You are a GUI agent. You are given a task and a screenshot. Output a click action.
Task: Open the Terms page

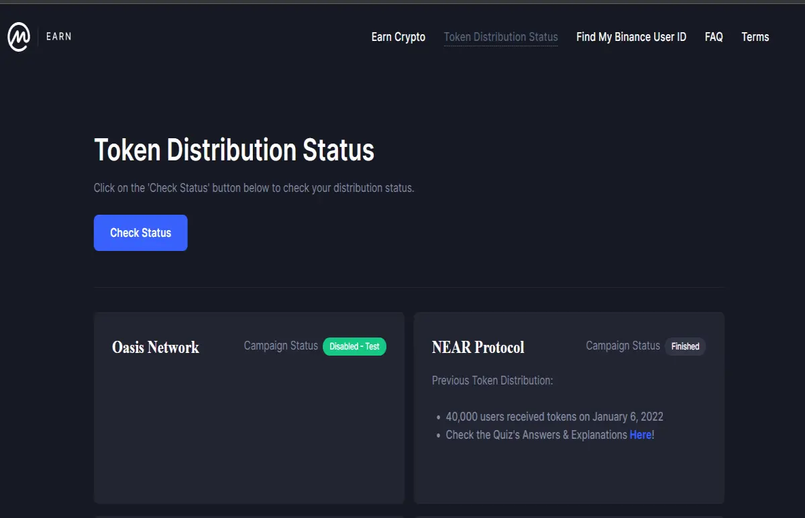(755, 37)
